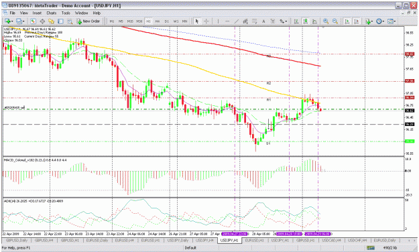
Task: Expand the Periods dropdown arrow
Action: pos(383,21)
